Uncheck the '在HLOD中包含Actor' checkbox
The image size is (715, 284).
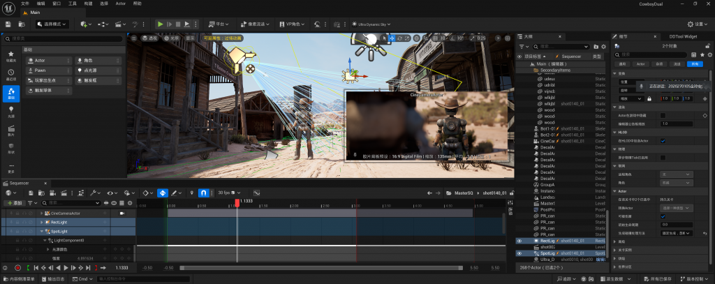point(663,140)
